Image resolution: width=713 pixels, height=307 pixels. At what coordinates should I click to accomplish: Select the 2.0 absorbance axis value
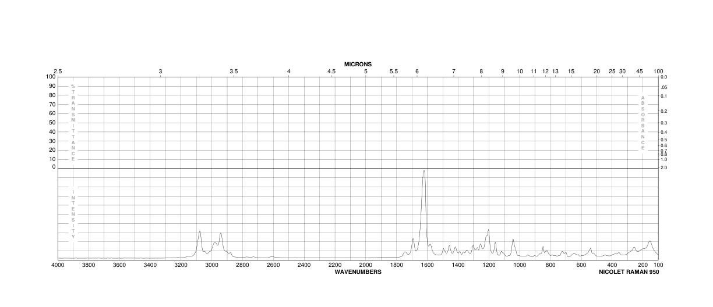click(665, 167)
